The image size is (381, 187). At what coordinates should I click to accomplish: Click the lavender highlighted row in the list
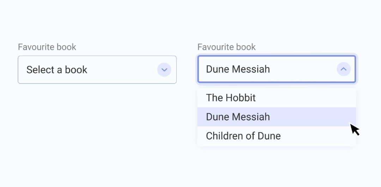[303, 117]
